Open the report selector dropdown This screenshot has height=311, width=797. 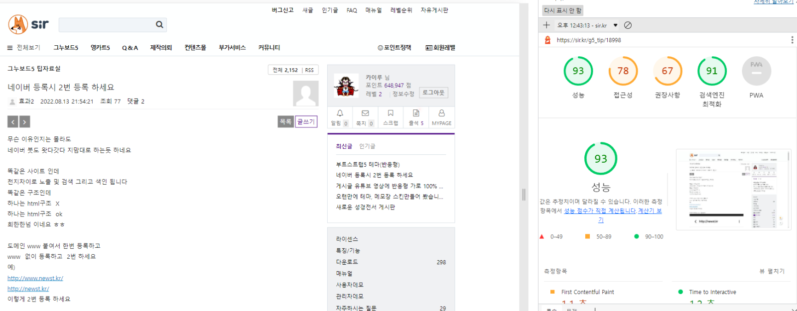click(x=616, y=25)
